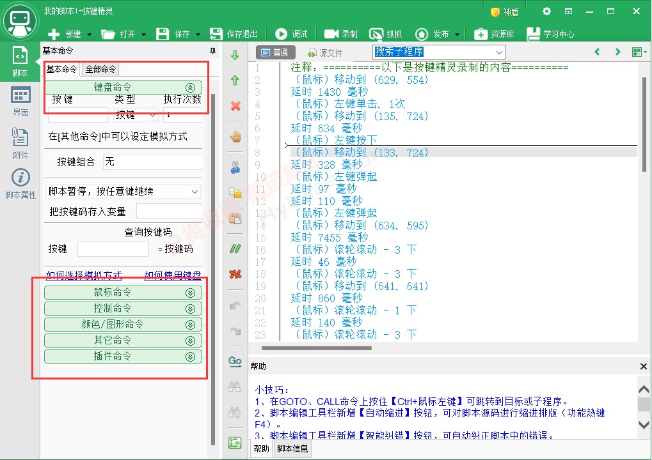Open dropdown arrow next to 保存

(x=198, y=34)
